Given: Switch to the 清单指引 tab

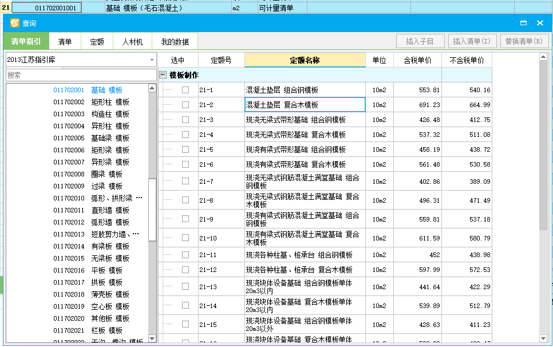Looking at the screenshot, I should [26, 41].
